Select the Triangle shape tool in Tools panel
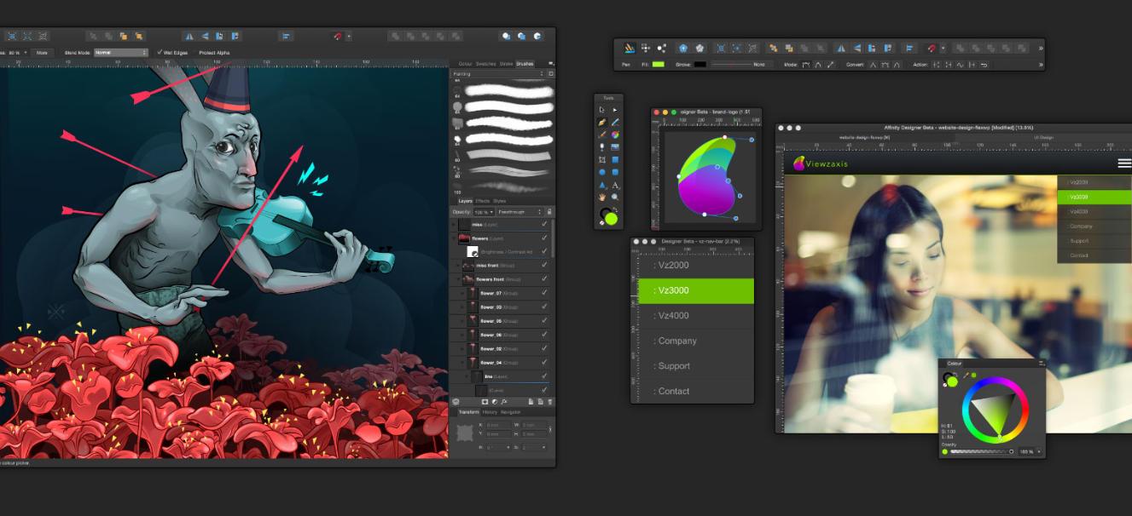 (602, 184)
